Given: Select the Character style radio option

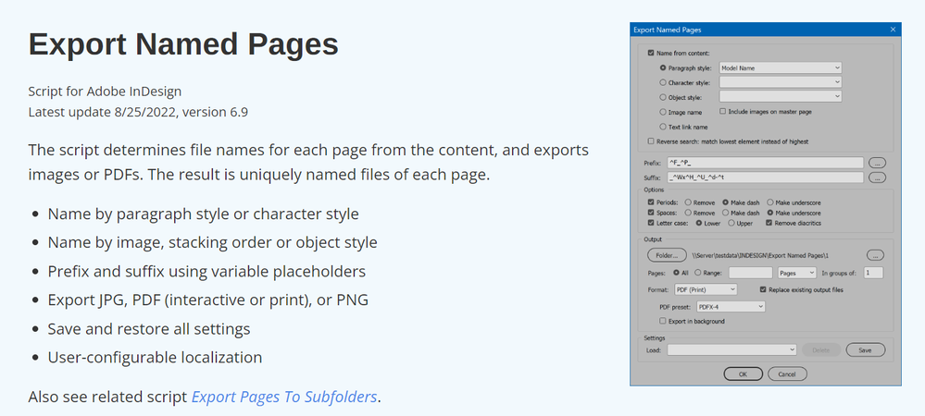Looking at the screenshot, I should tap(663, 82).
